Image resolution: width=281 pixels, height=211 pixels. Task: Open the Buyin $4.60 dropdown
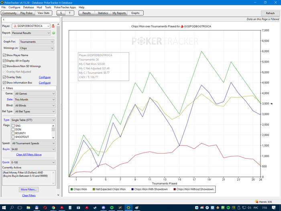[x=33, y=149]
